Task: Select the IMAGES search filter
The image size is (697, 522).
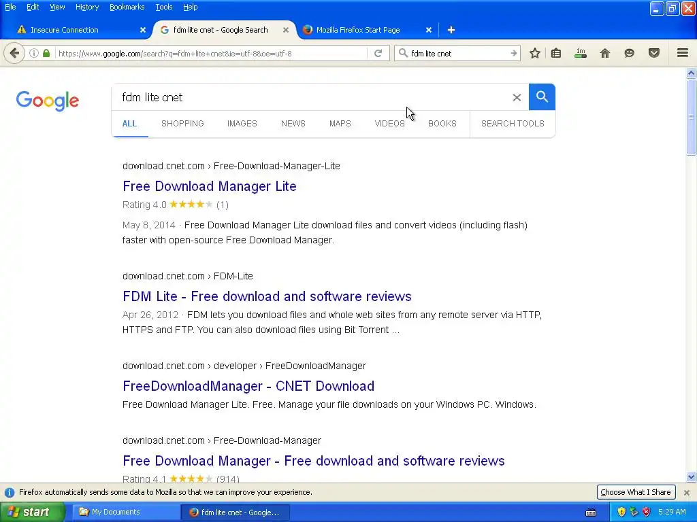Action: [242, 124]
